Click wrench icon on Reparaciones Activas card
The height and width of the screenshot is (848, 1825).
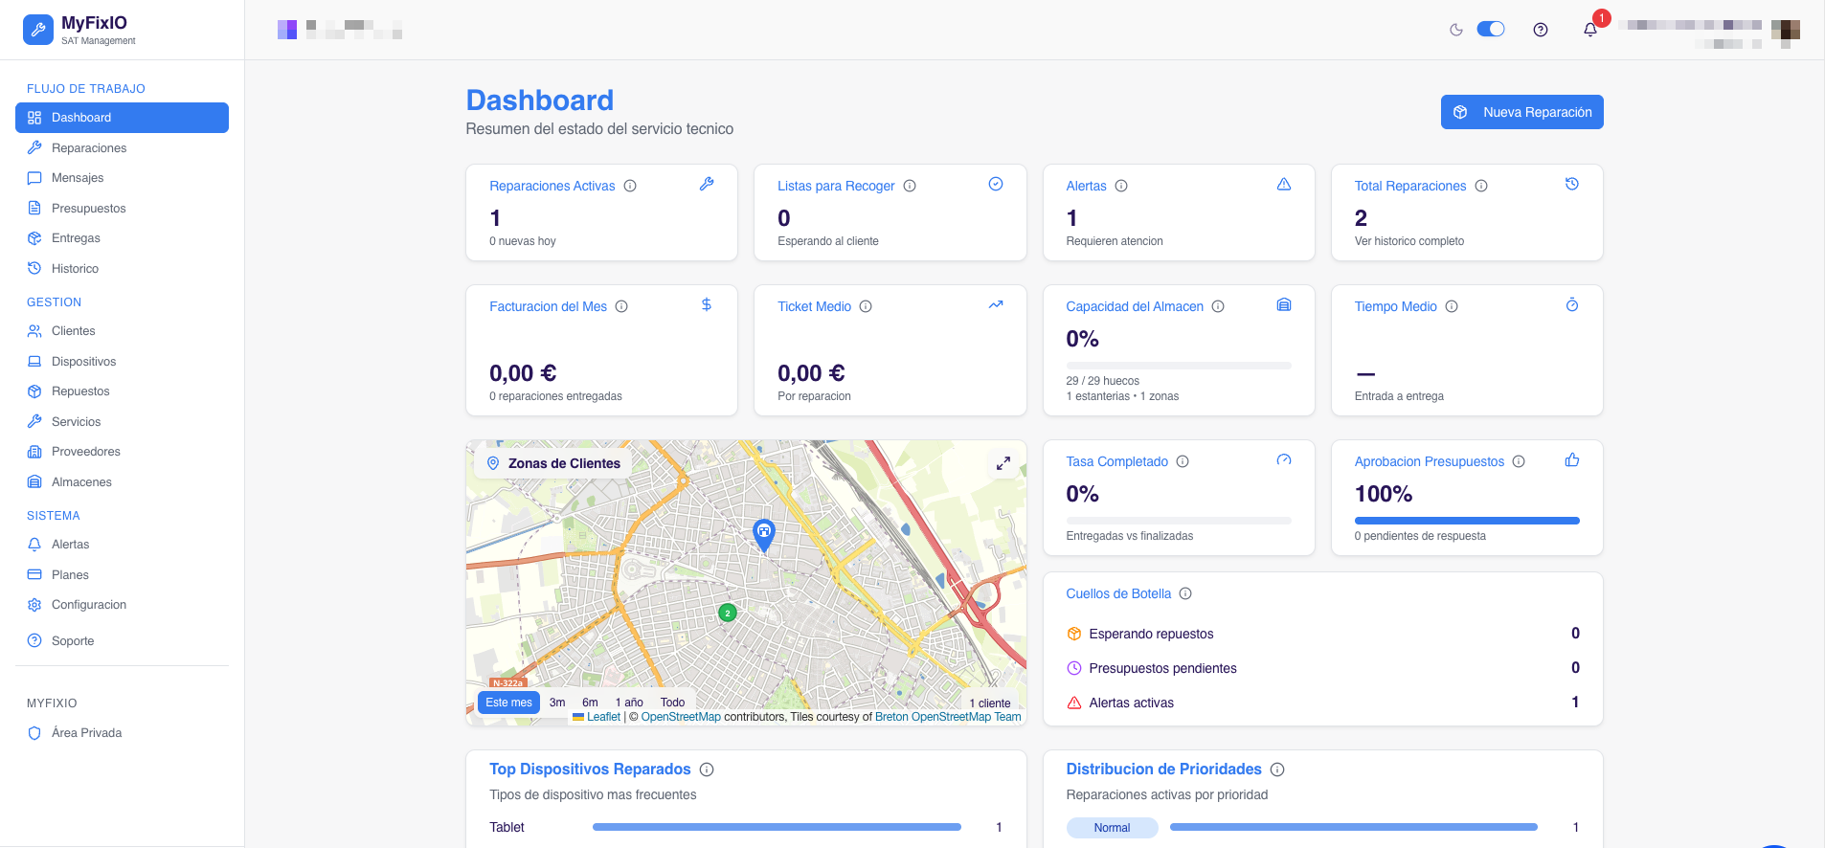click(x=707, y=184)
